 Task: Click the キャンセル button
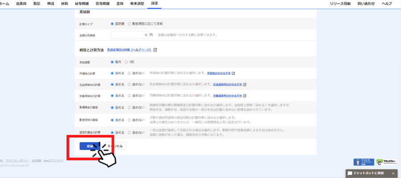[x=115, y=146]
